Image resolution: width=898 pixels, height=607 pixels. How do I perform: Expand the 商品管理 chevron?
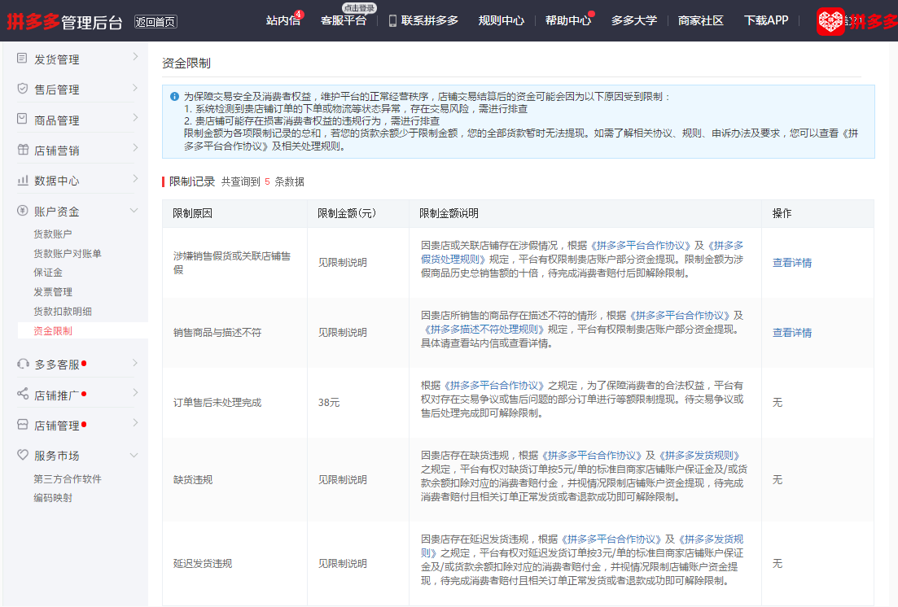pyautogui.click(x=135, y=117)
